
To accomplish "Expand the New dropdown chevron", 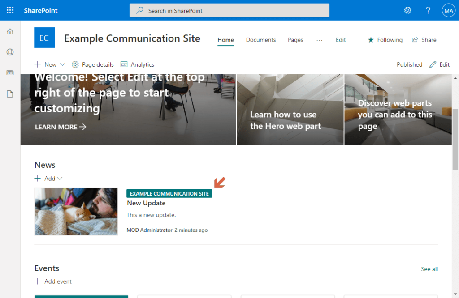I will (62, 64).
